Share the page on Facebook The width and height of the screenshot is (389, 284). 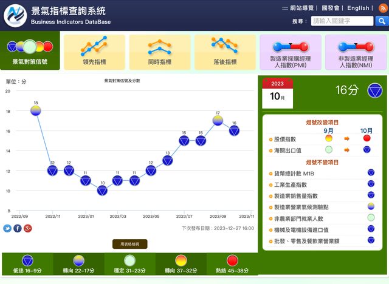point(18,228)
